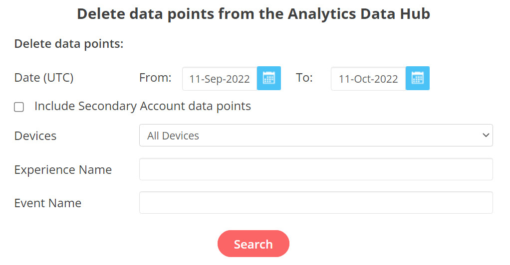Focus the Experience Name text box

pyautogui.click(x=315, y=169)
